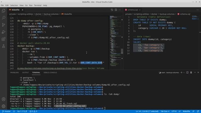Switch to the Terminal panel tab
This screenshot has height=113, width=201.
click(36, 73)
